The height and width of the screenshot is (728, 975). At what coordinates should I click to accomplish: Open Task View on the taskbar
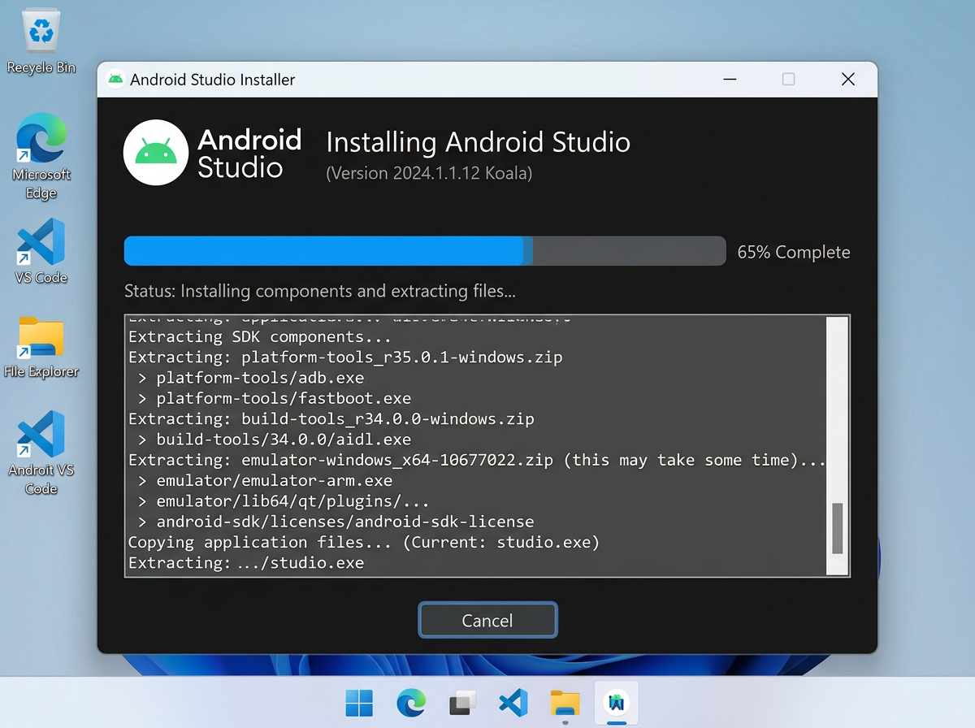(x=462, y=703)
